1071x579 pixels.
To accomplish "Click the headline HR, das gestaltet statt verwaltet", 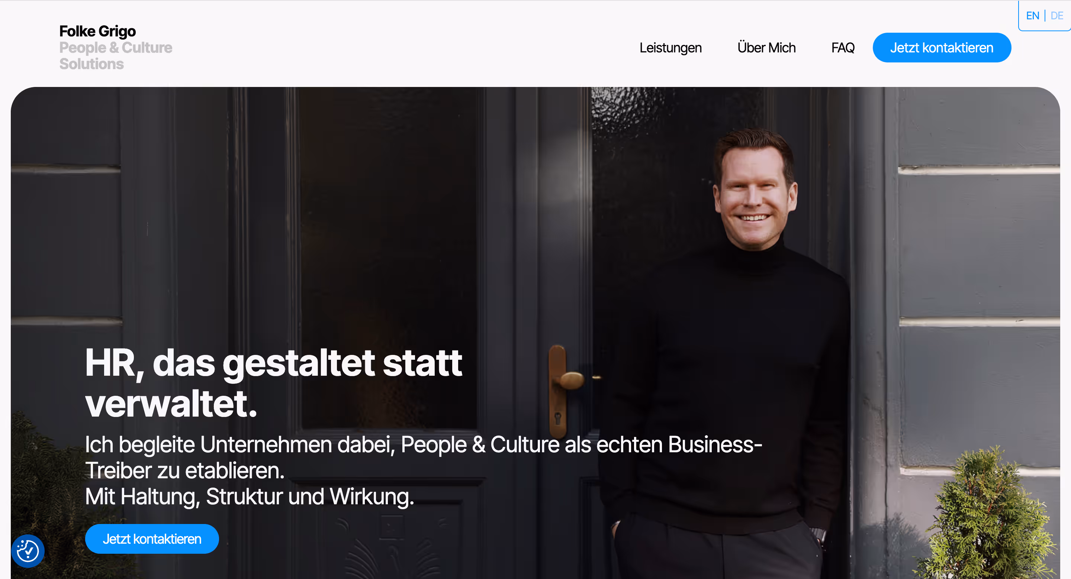I will click(273, 383).
